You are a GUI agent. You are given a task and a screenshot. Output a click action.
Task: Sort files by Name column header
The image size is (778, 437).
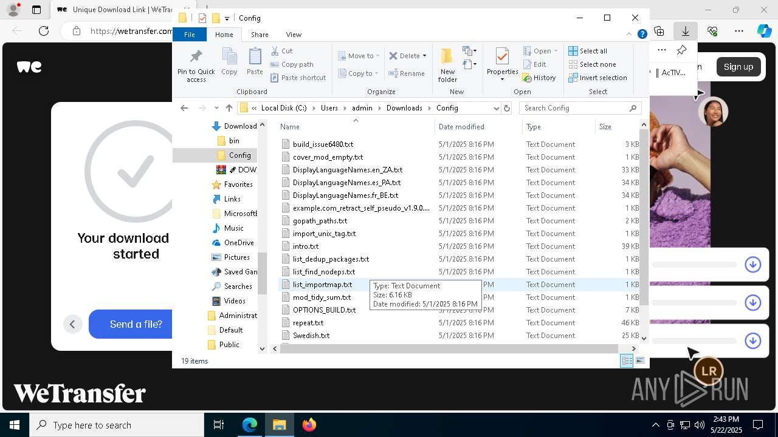[x=356, y=127]
